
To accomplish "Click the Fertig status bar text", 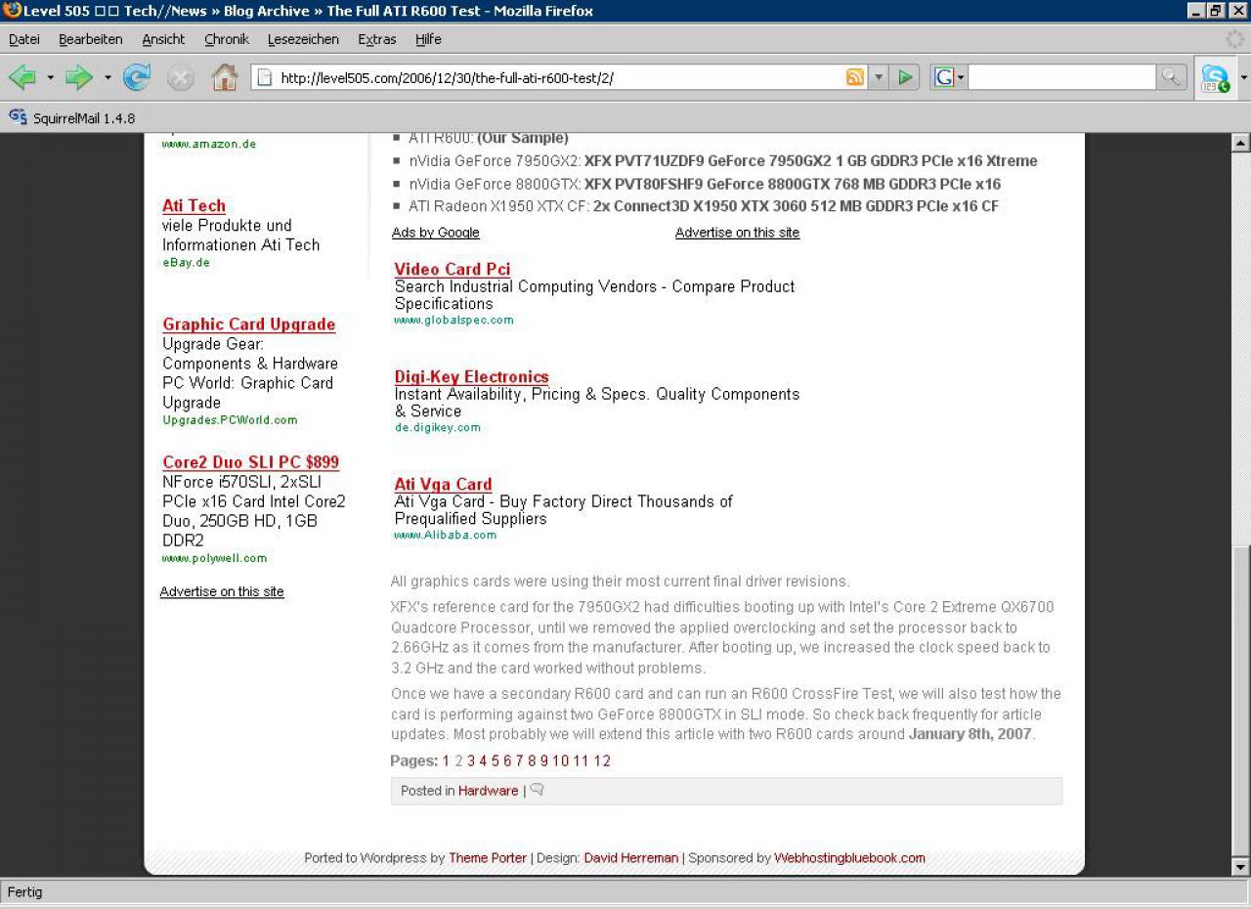I will pos(24,891).
